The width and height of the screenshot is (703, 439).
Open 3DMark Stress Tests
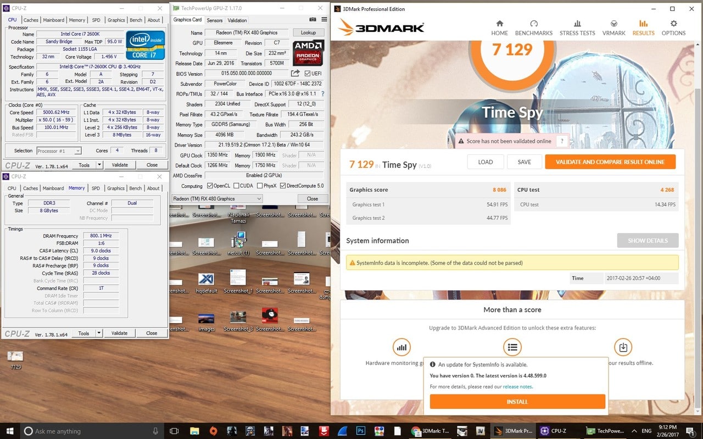click(x=577, y=28)
